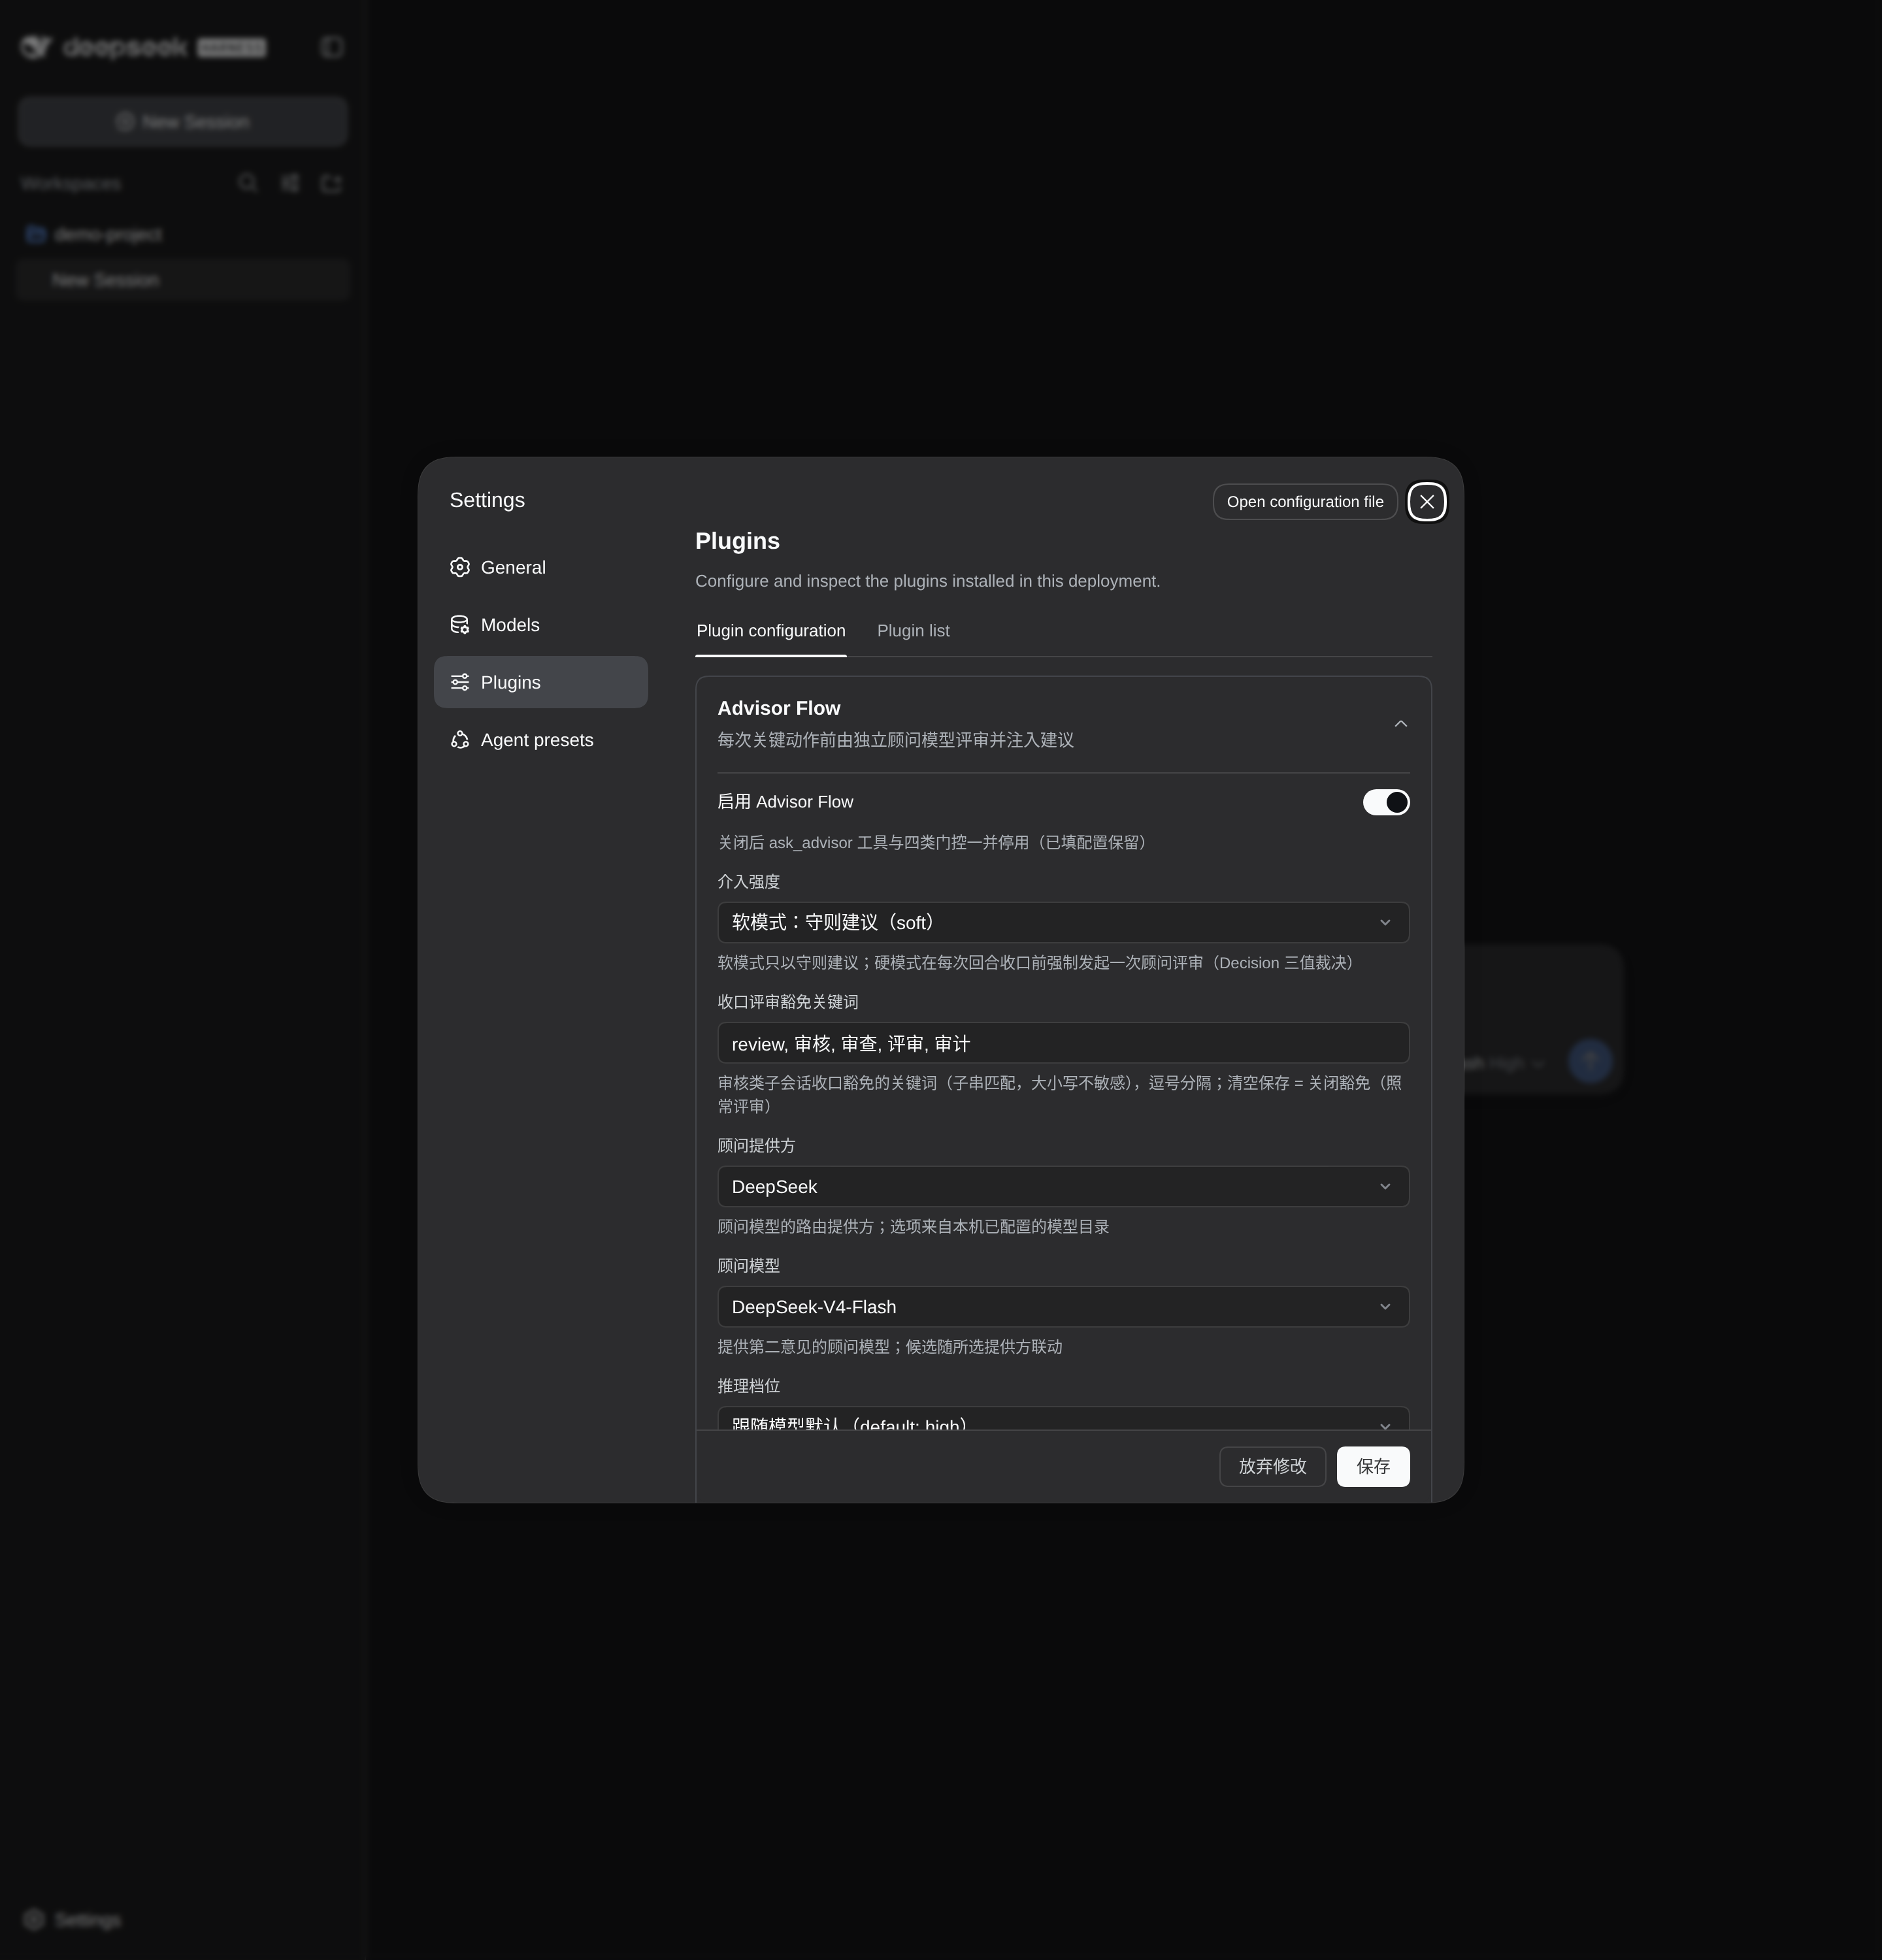Open Settings at the sidebar bottom
1882x1960 pixels.
[72, 1920]
